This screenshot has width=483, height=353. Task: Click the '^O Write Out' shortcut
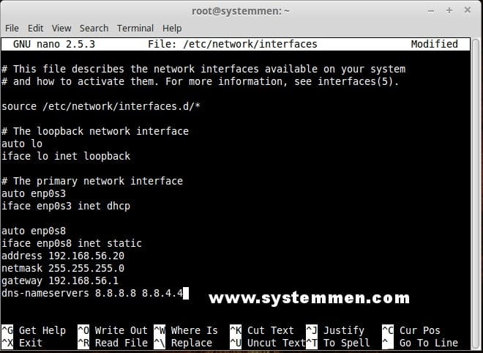point(113,330)
